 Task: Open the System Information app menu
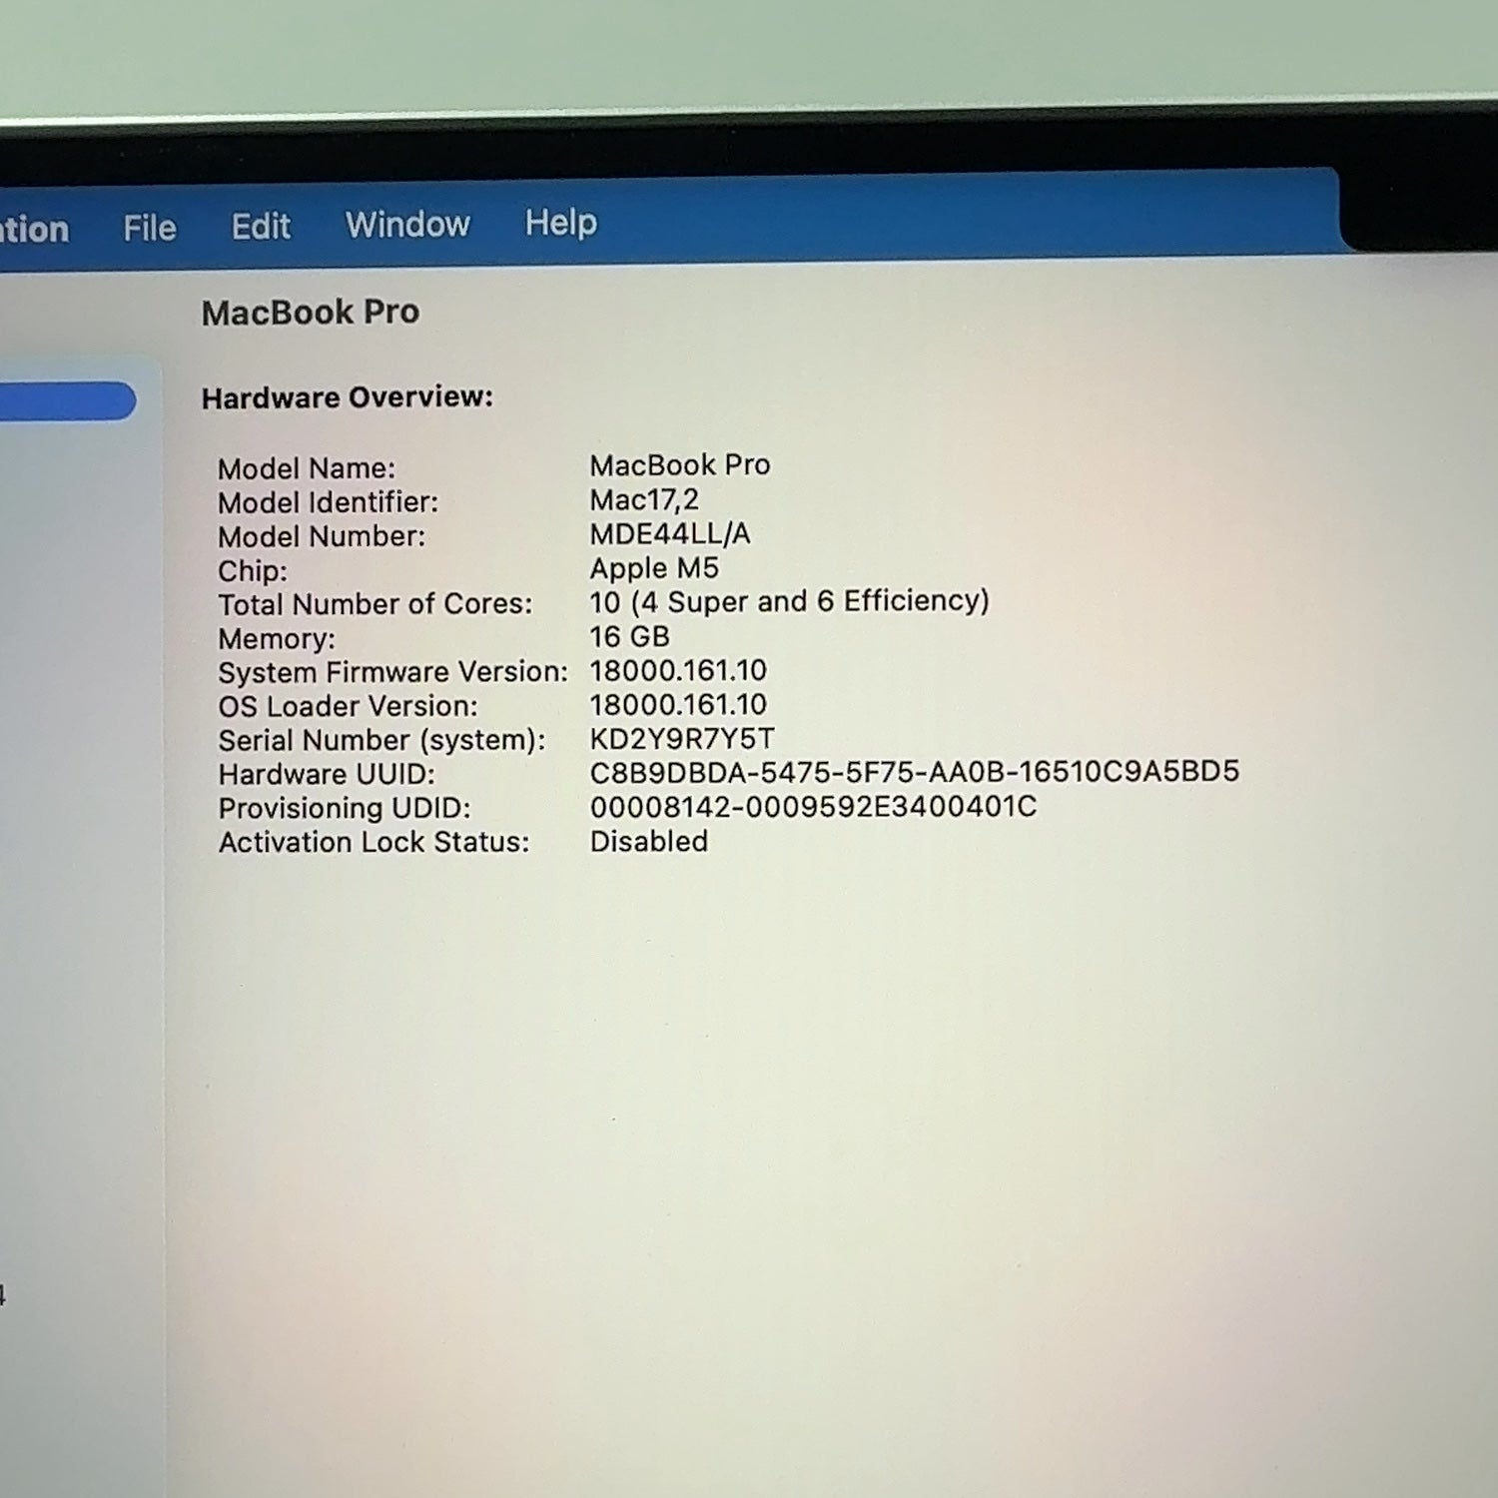tap(34, 230)
